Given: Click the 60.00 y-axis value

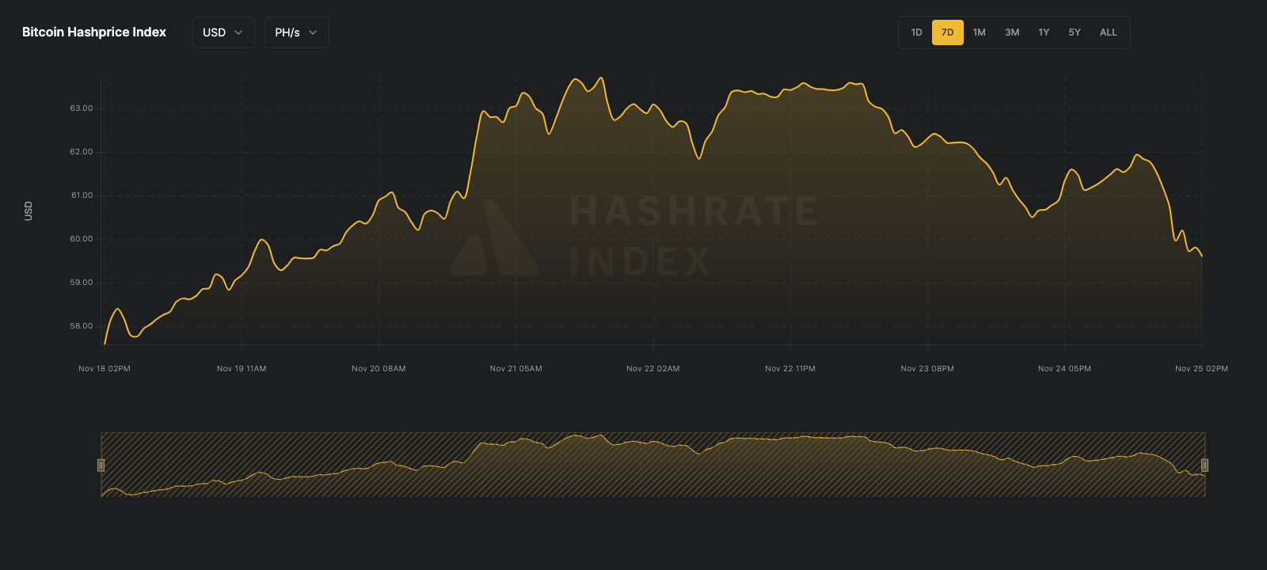Looking at the screenshot, I should click(82, 239).
